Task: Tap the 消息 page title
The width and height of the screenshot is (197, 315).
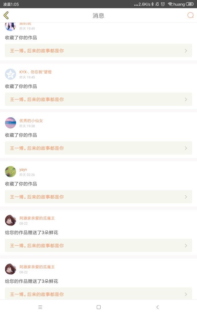Action: tap(98, 16)
